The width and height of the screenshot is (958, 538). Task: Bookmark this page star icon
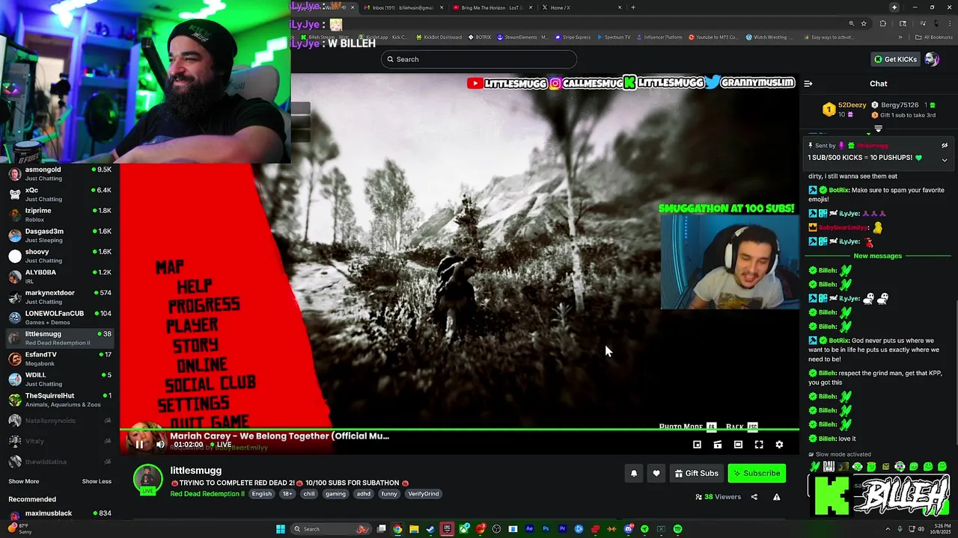[864, 24]
